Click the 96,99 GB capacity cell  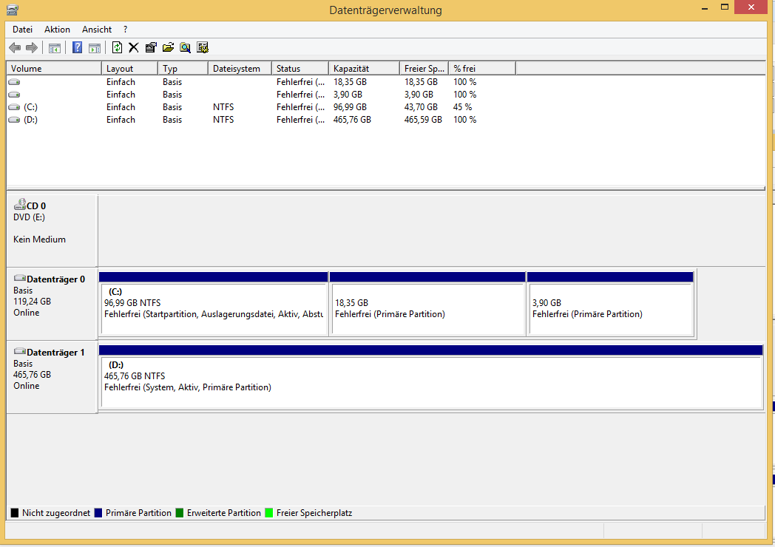pos(350,107)
